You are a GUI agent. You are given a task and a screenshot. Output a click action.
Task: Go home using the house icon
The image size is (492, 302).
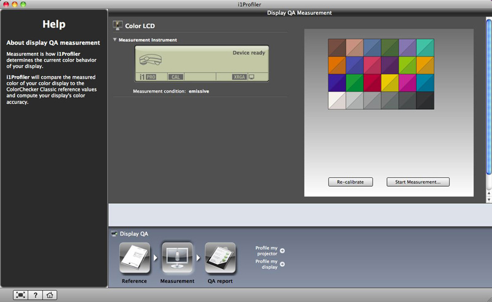point(50,295)
